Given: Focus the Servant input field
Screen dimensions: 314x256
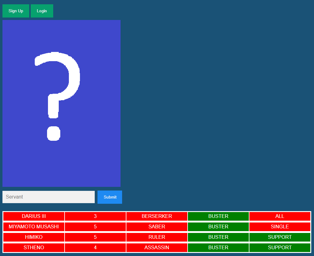Looking at the screenshot, I should [49, 197].
